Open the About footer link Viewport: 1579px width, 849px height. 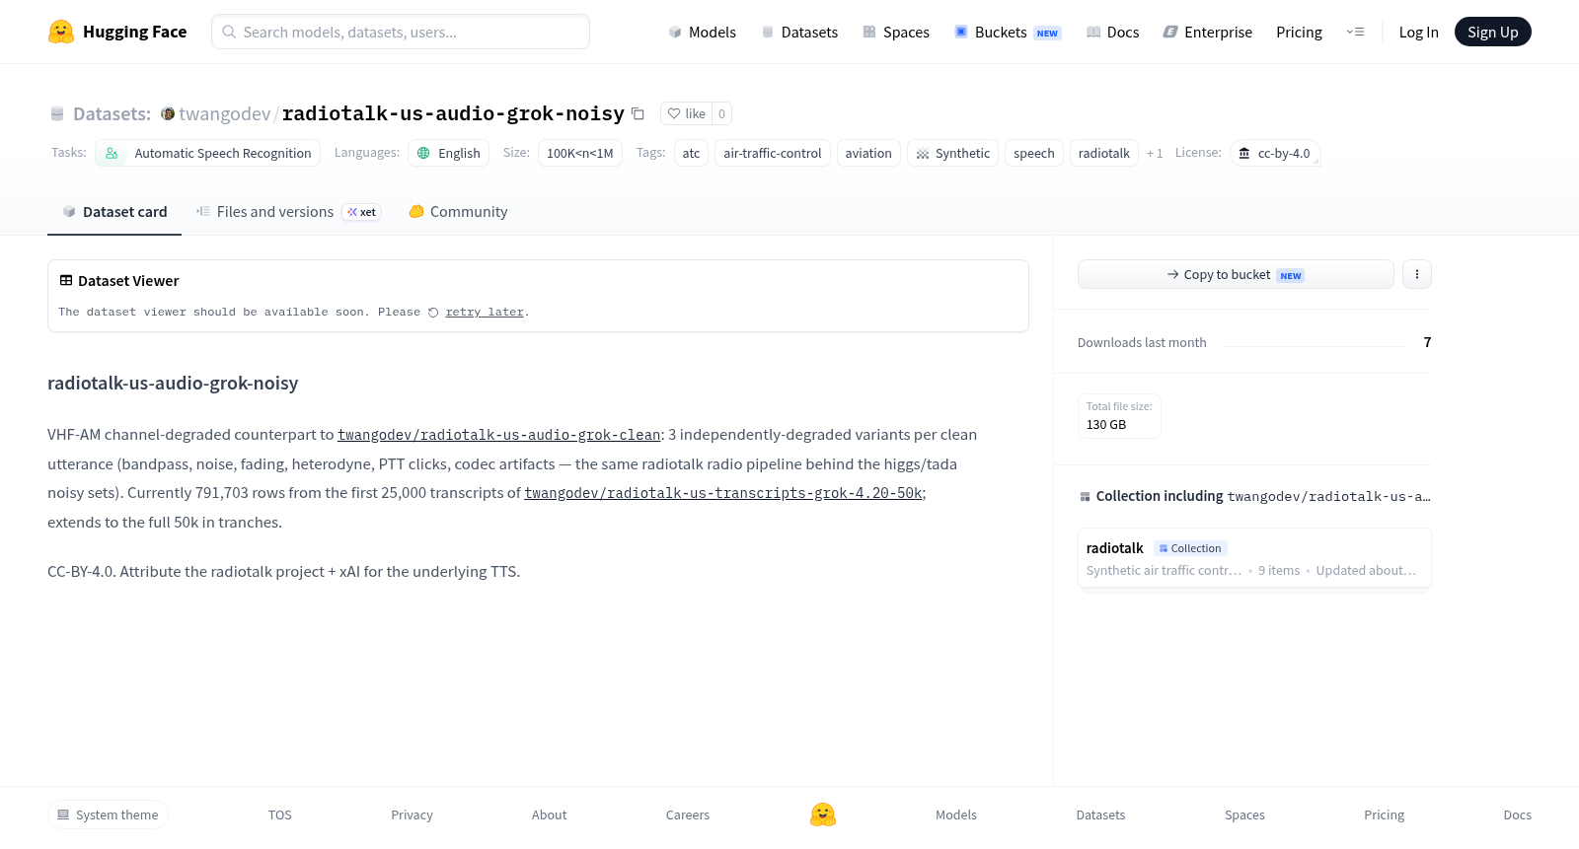coord(549,814)
